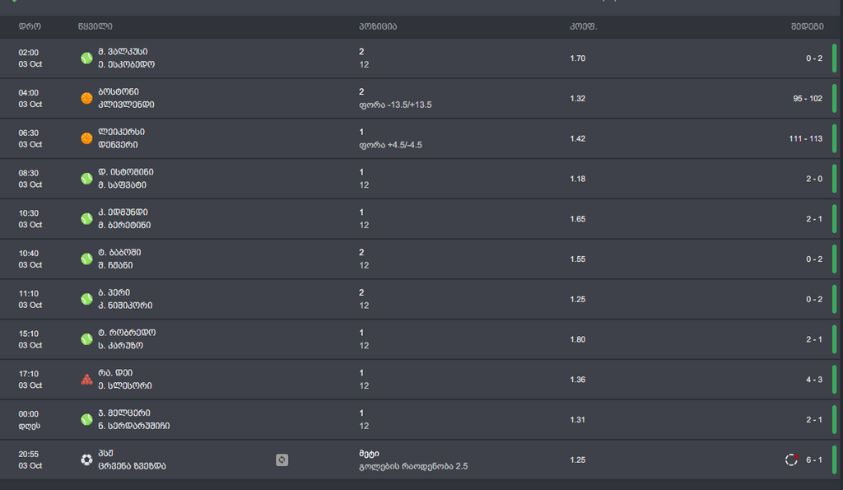
Task: Click the კოეფ. column header
Action: pos(583,26)
